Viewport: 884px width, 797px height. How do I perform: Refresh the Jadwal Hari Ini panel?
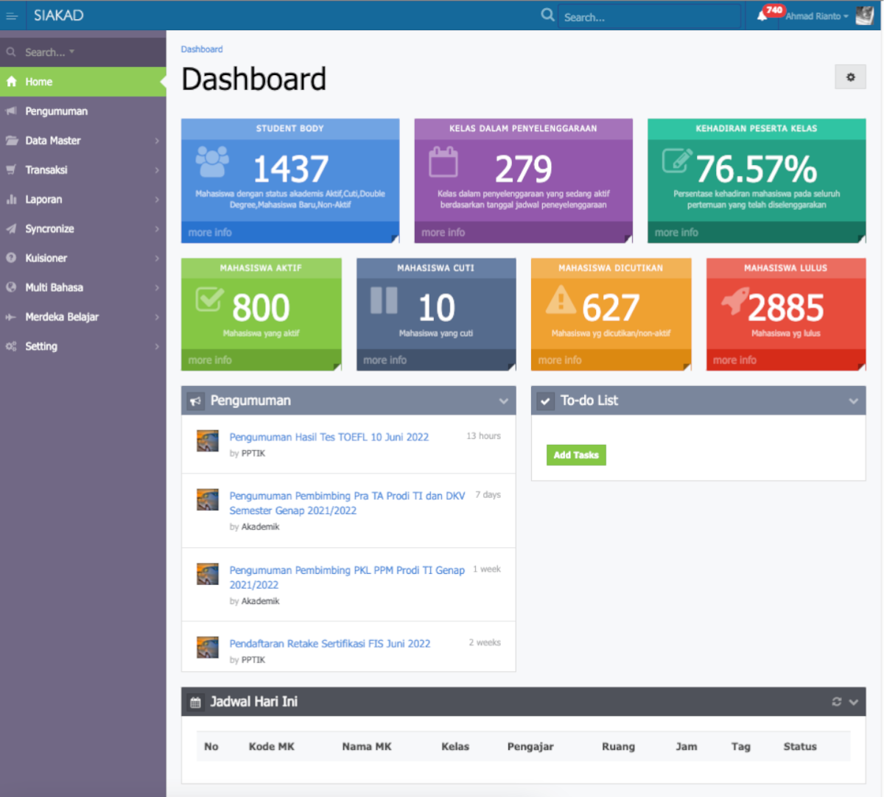tap(836, 702)
